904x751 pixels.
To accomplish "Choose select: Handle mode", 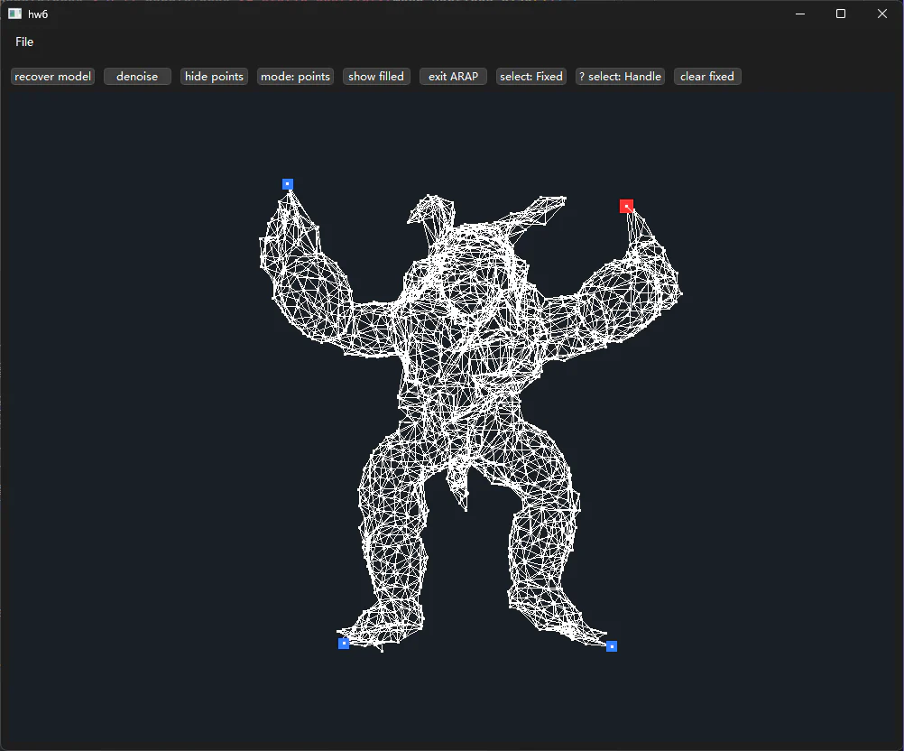I will click(621, 76).
